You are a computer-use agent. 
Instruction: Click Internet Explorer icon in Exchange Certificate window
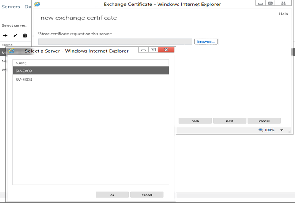click(x=37, y=4)
